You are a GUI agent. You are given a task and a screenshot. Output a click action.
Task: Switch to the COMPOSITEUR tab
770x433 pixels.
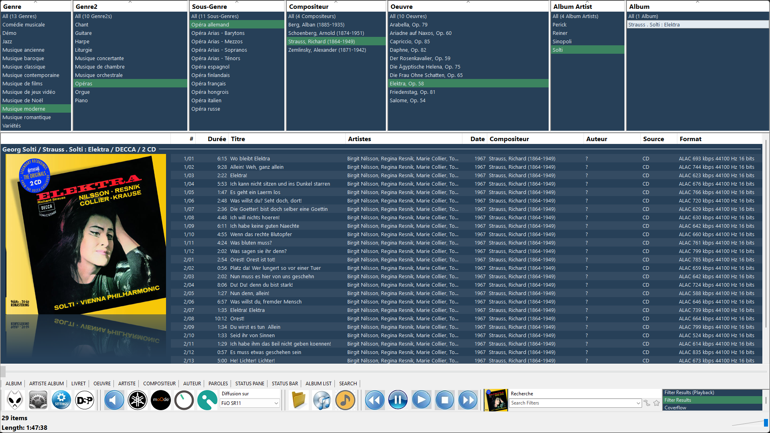coord(160,383)
